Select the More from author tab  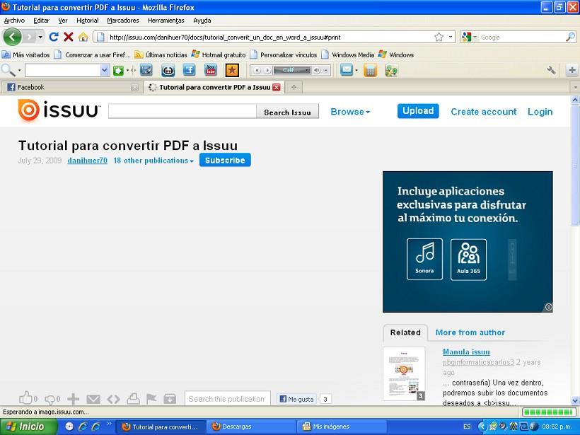click(x=470, y=332)
